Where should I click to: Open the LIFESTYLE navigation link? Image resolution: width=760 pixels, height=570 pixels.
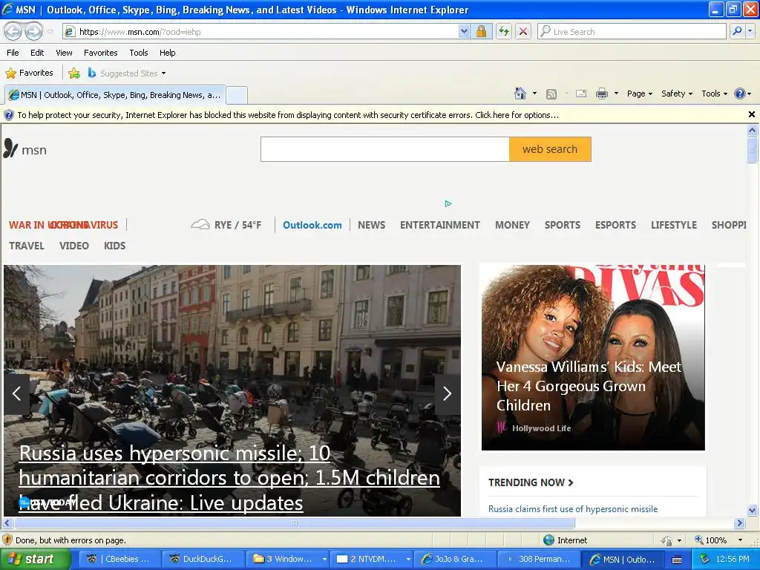[674, 225]
